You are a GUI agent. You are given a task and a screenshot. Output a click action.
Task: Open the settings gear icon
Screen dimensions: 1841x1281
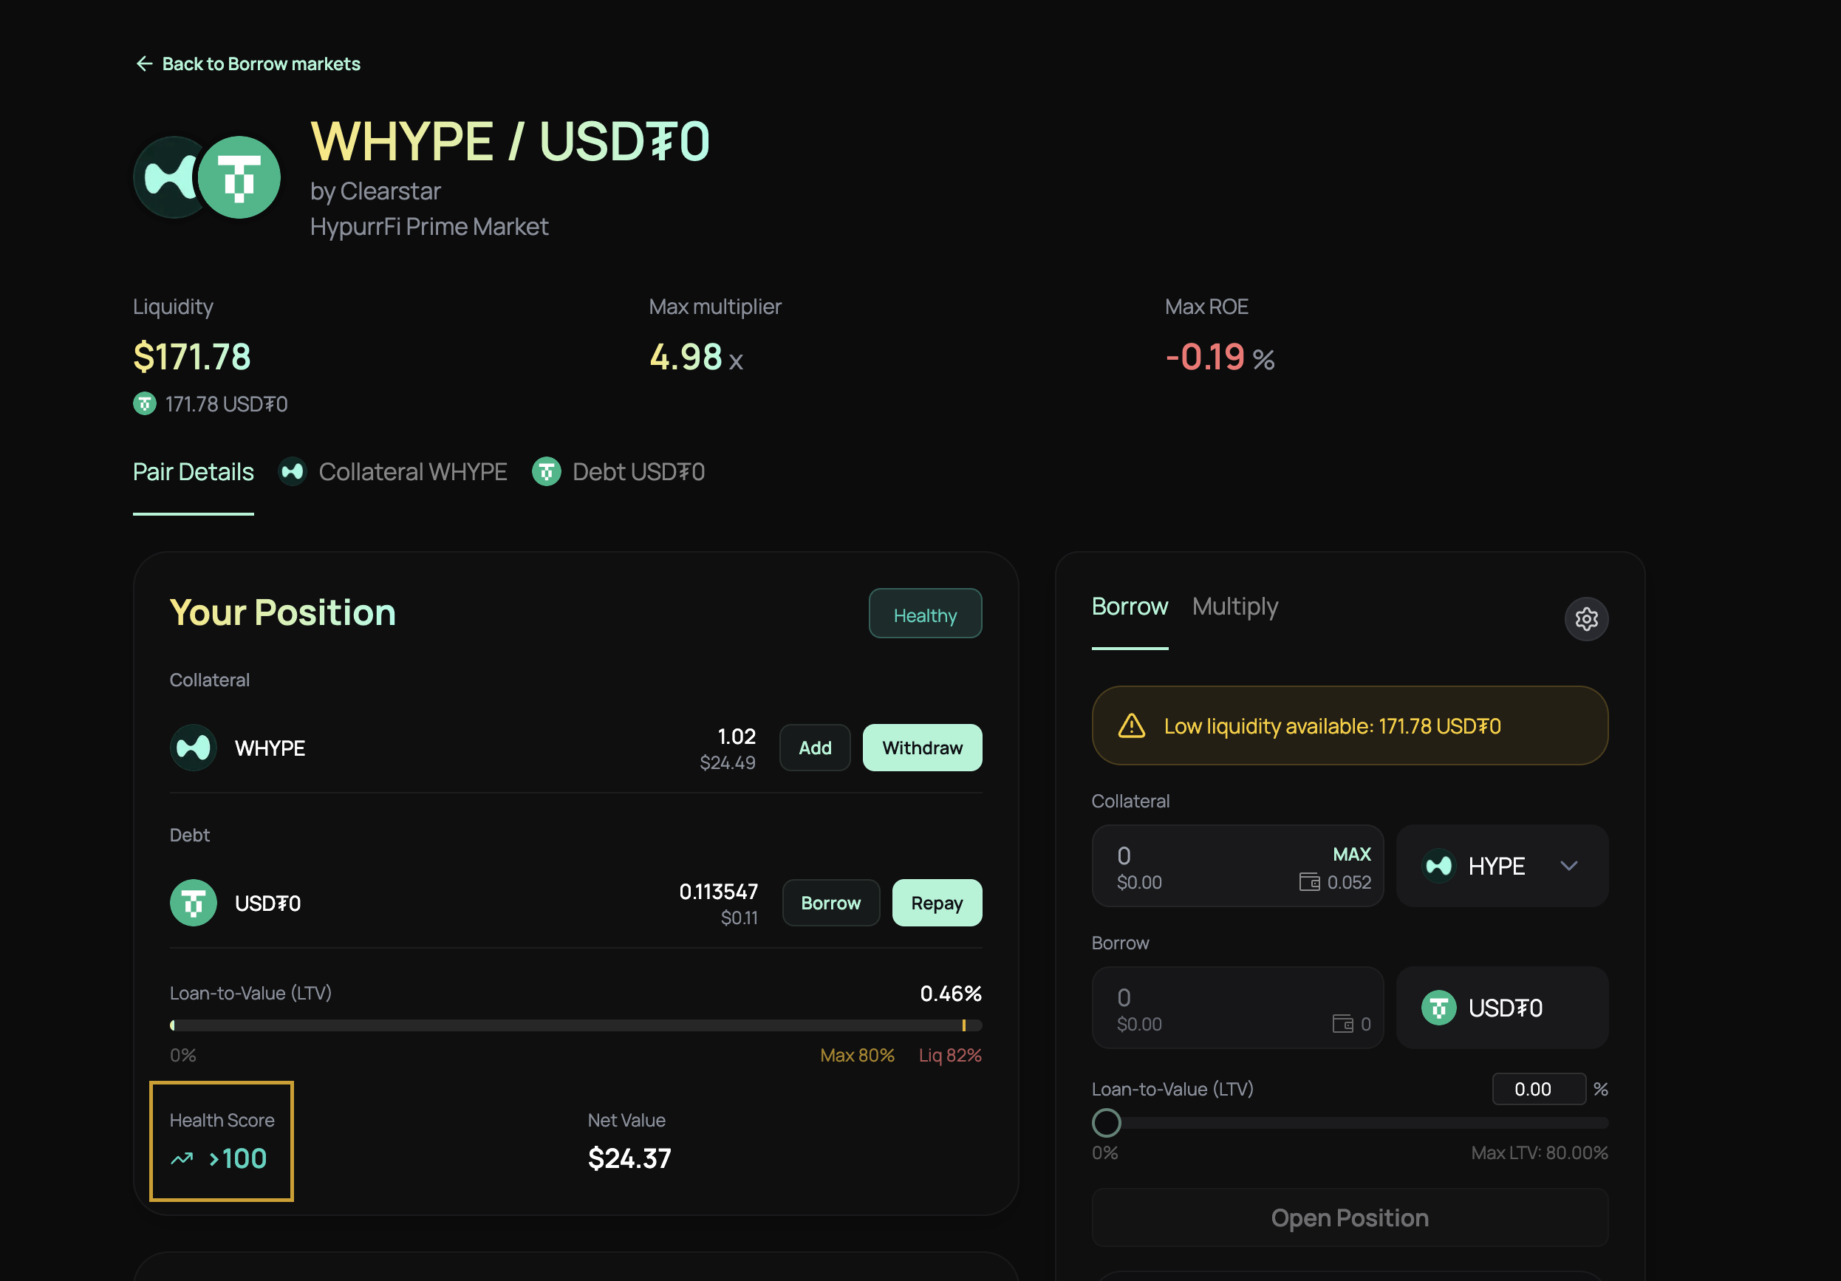coord(1585,618)
